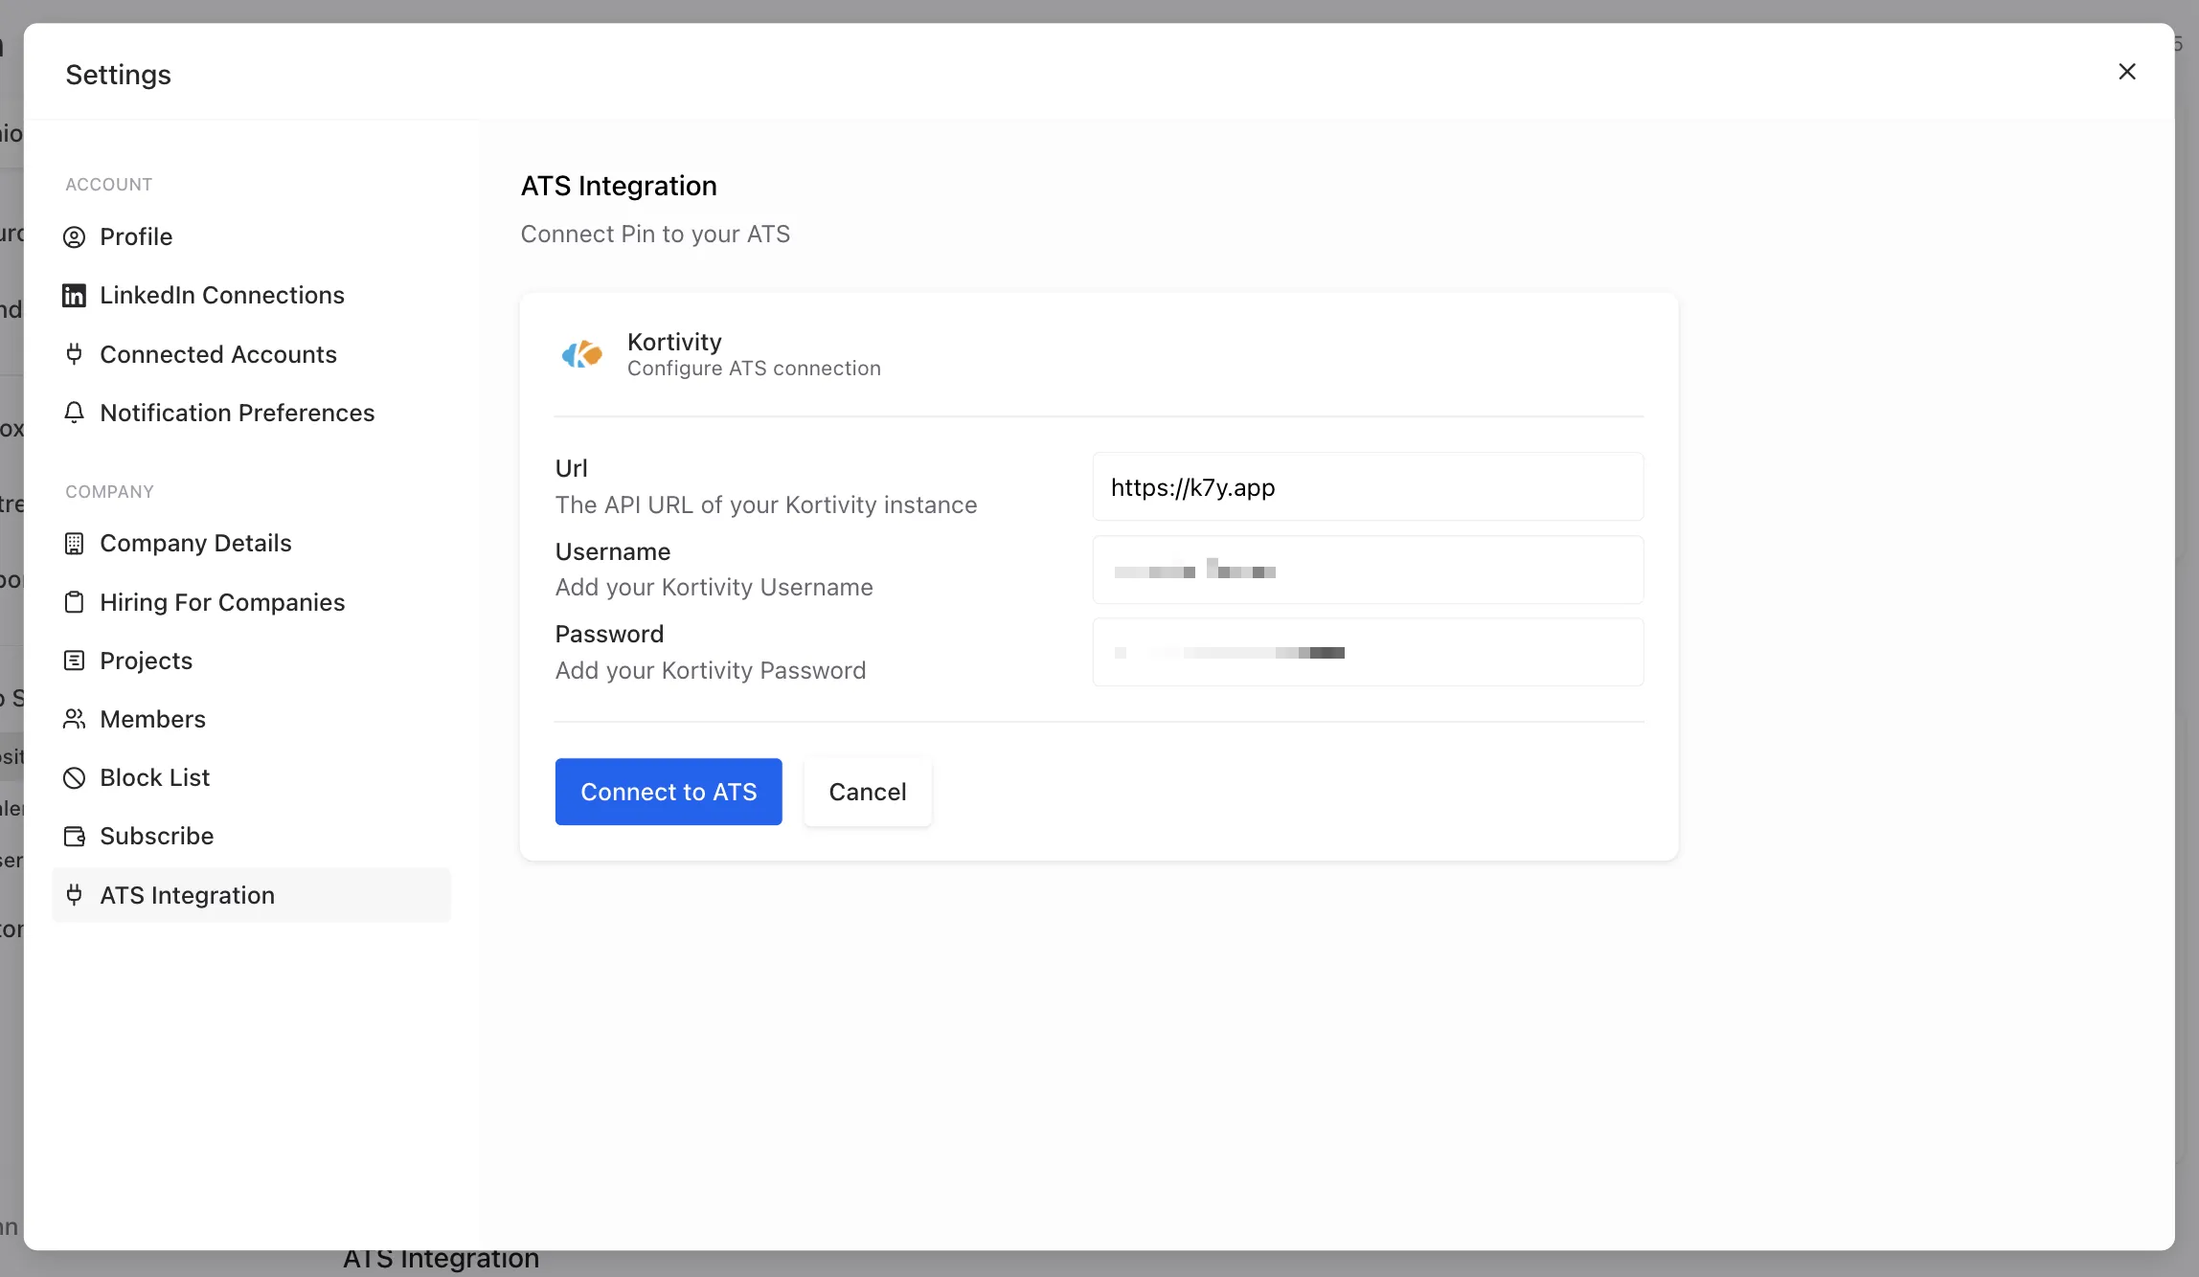This screenshot has height=1277, width=2199.
Task: Click the ATS Integration heading
Action: point(619,186)
